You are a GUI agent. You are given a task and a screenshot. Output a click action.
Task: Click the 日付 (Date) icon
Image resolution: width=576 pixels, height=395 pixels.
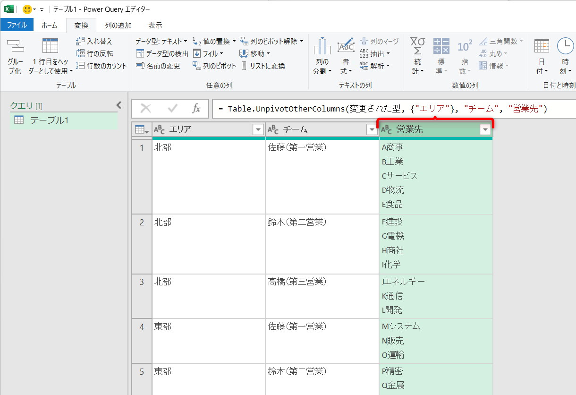pos(541,55)
